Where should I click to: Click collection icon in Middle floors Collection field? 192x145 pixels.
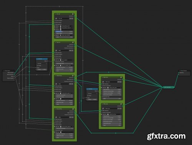pos(61,93)
